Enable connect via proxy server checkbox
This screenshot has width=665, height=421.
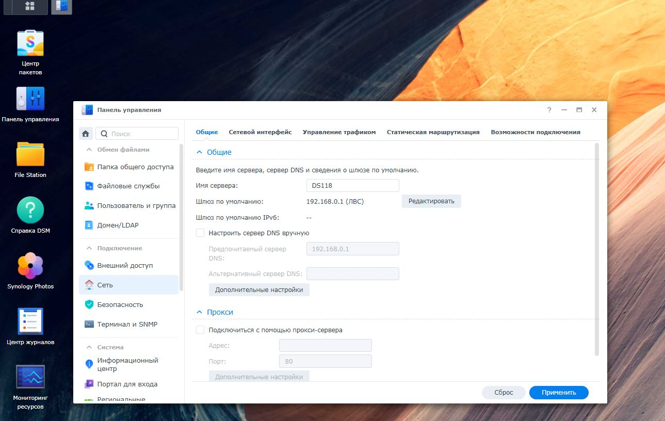[x=200, y=330]
